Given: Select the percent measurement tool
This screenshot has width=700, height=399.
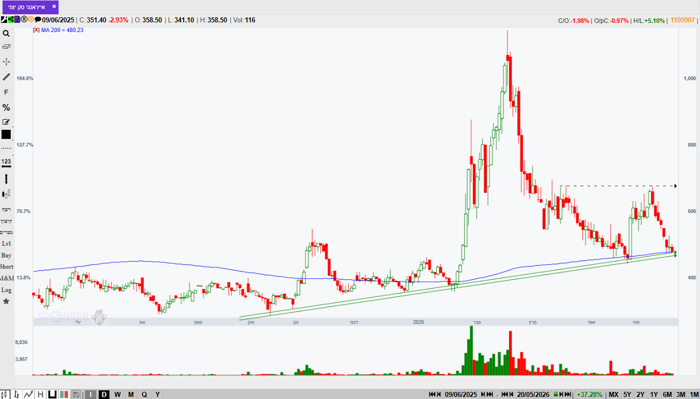Looking at the screenshot, I should pyautogui.click(x=6, y=107).
